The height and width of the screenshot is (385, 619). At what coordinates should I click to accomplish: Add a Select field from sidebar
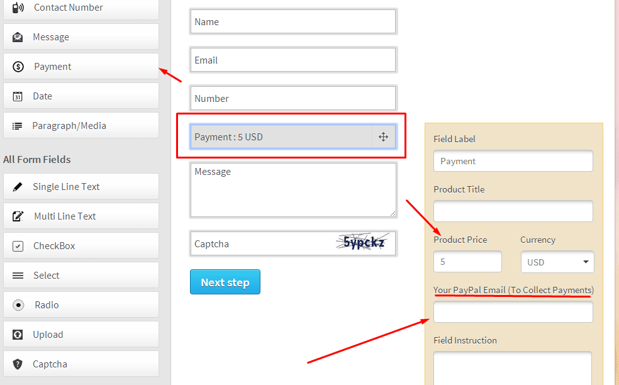click(81, 276)
